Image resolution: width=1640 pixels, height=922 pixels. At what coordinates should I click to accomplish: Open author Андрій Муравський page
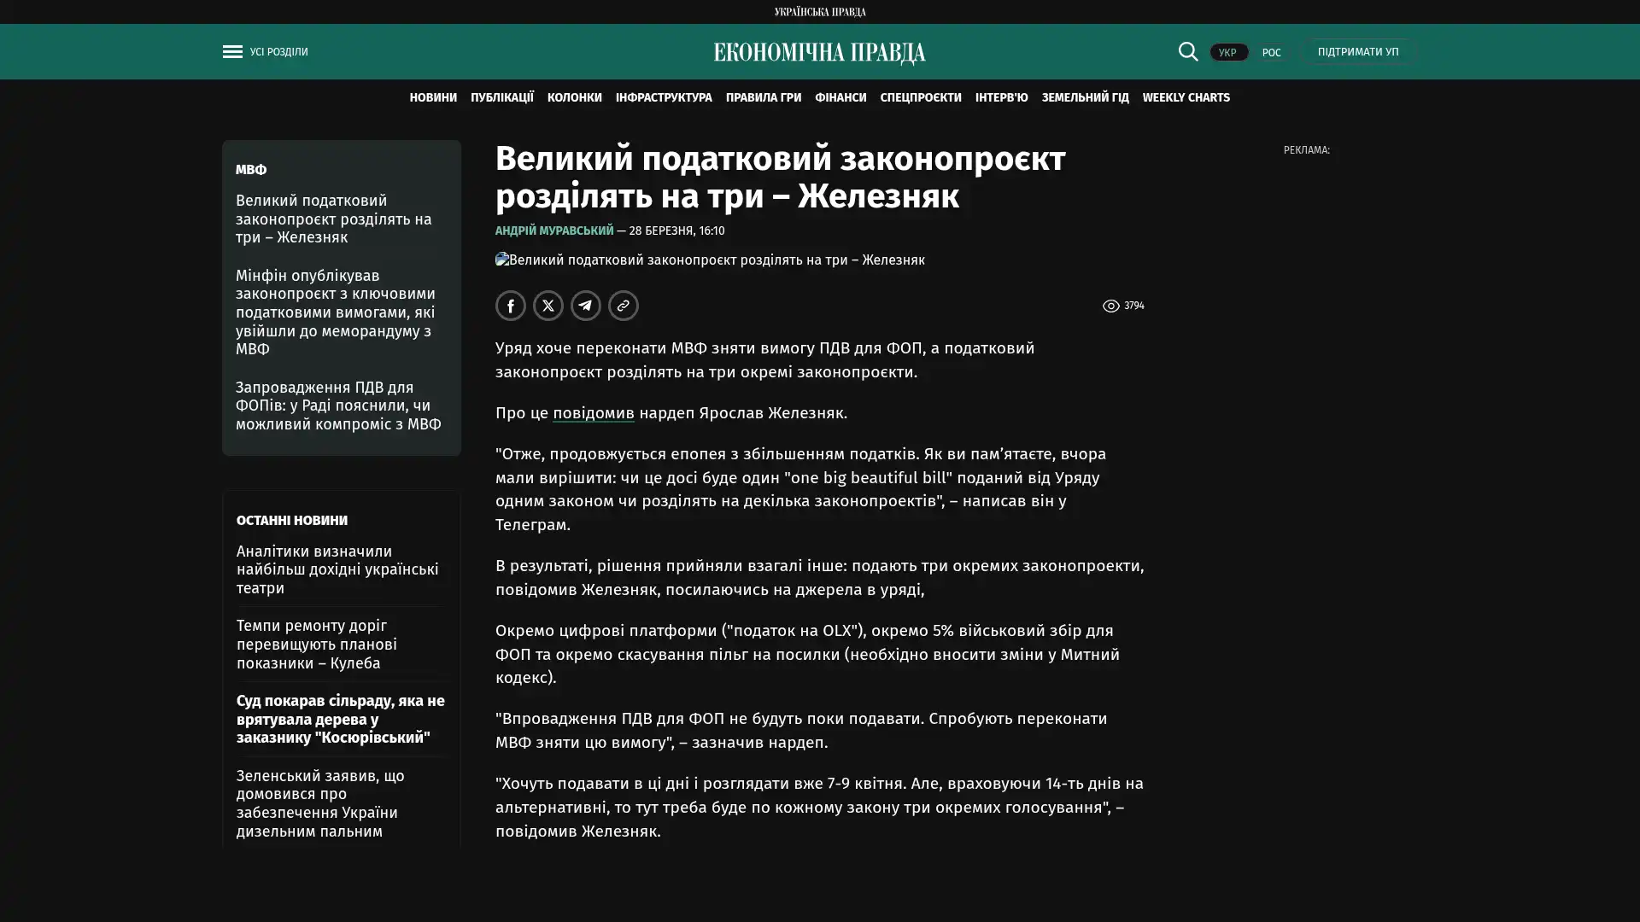[x=553, y=230]
